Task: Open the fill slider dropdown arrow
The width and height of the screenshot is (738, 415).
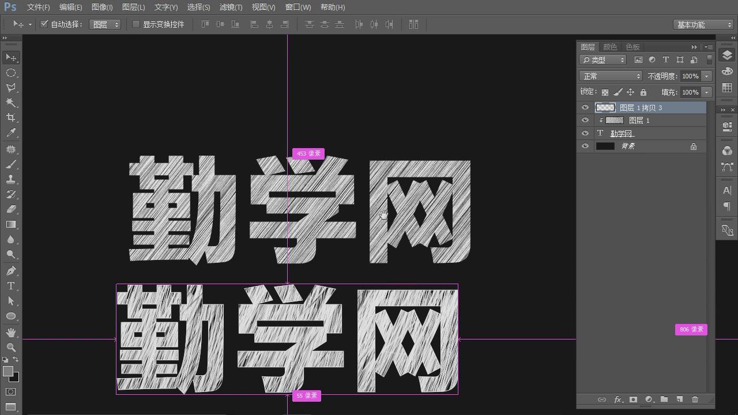Action: click(706, 92)
